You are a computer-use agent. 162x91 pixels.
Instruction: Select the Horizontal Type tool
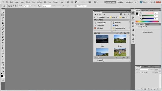3,54
